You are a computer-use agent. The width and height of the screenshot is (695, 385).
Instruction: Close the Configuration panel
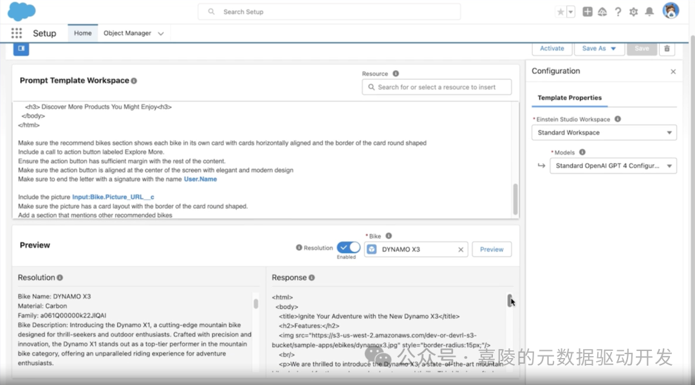pos(673,71)
